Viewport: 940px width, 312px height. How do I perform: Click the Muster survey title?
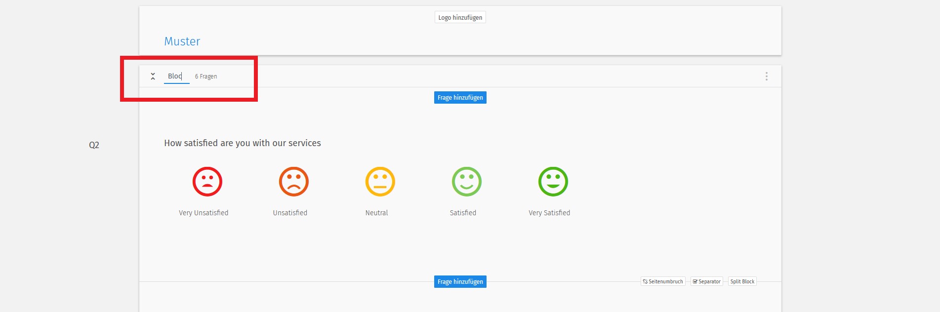pyautogui.click(x=182, y=41)
